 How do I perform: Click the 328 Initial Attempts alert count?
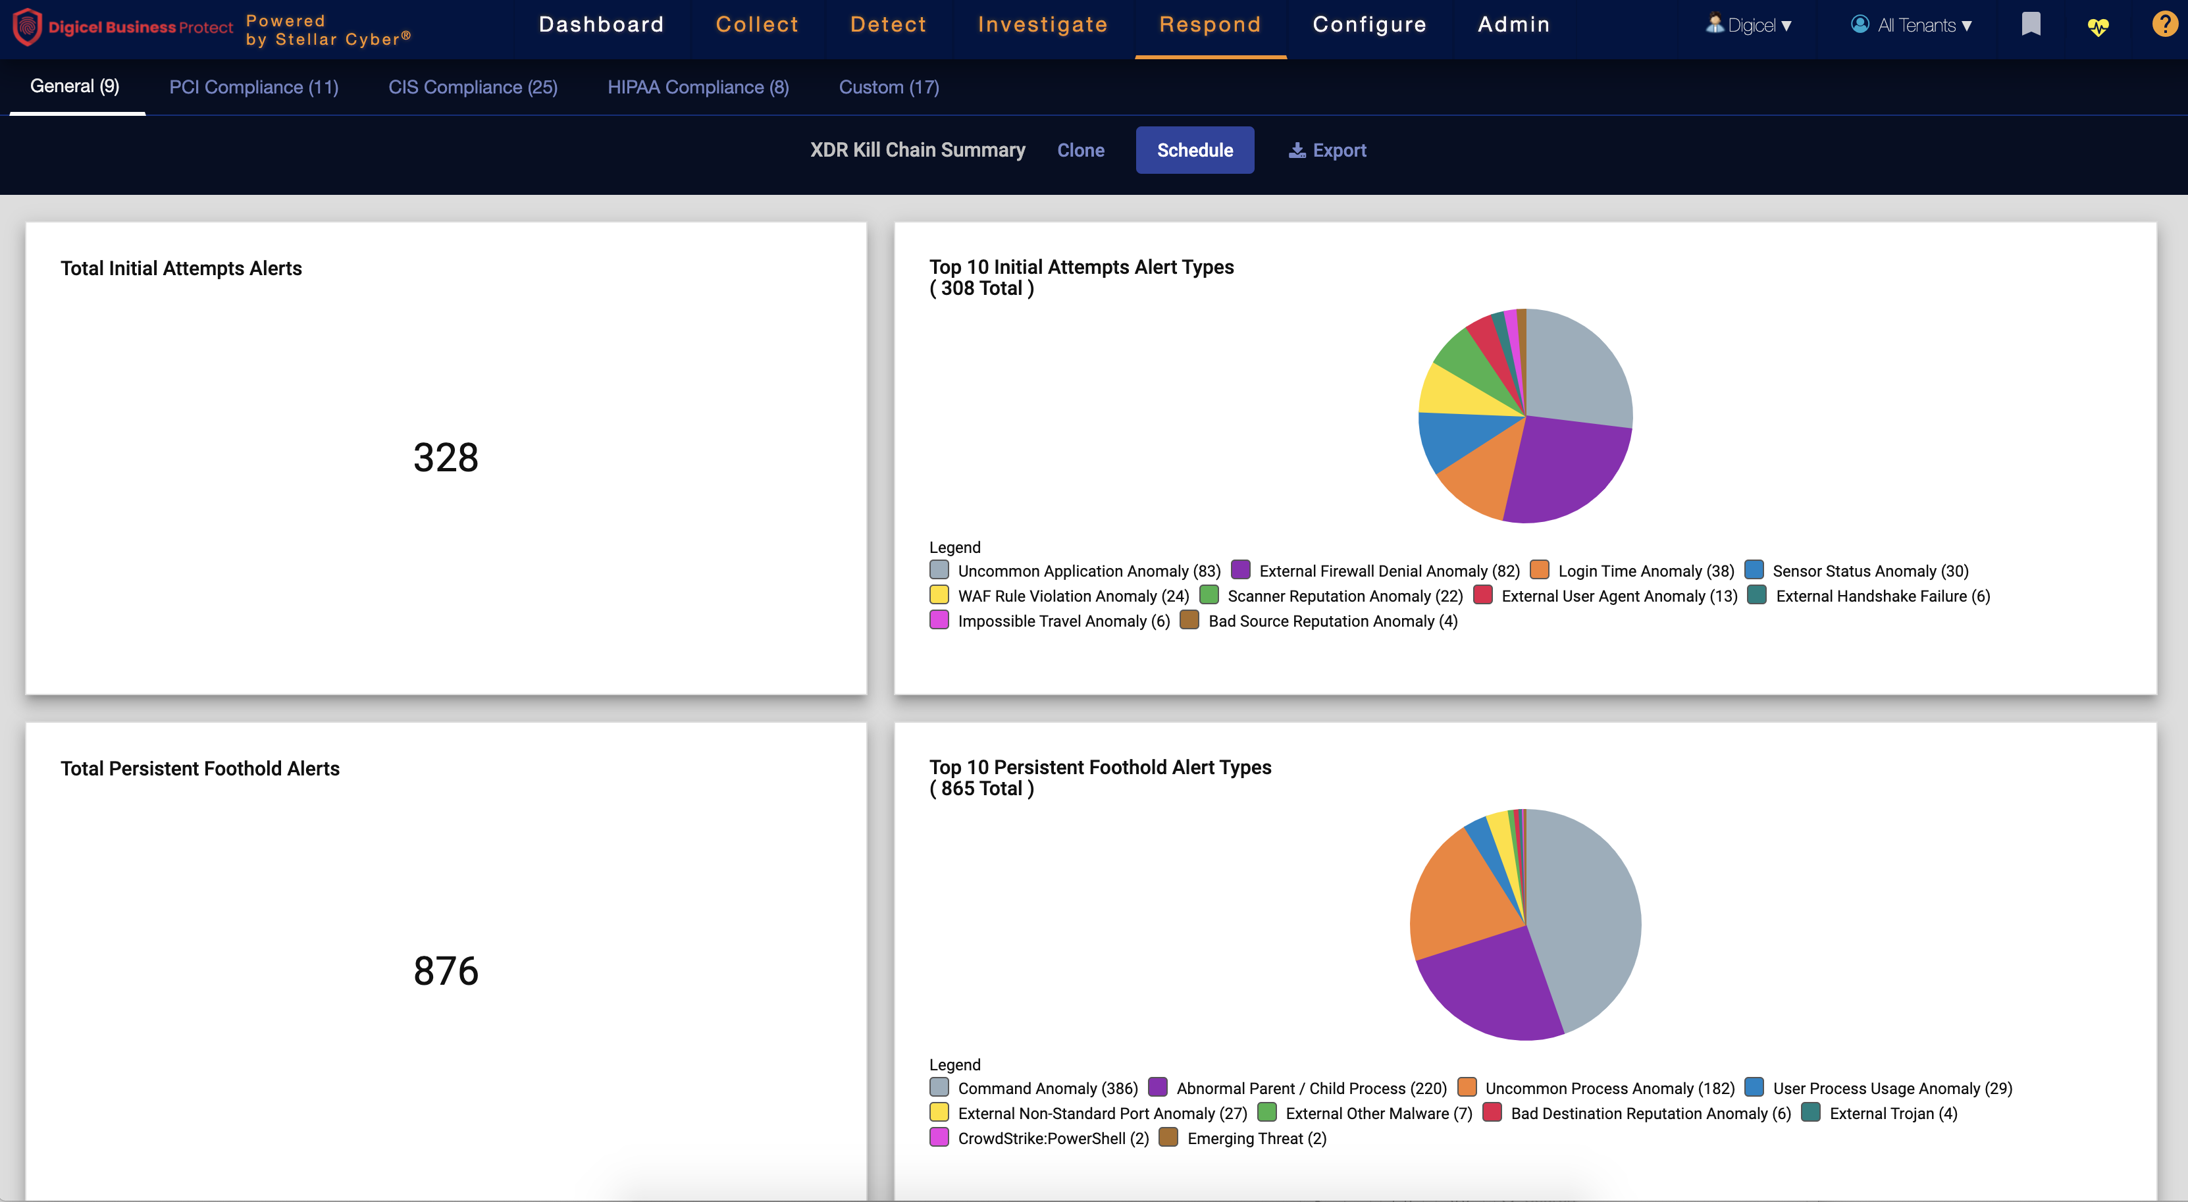coord(445,457)
